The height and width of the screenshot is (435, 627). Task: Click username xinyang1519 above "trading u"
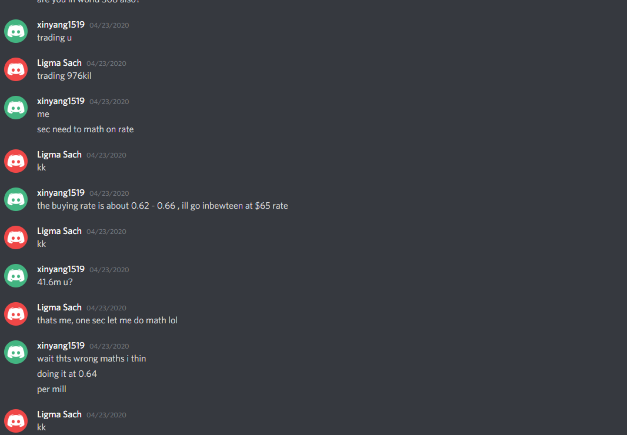pyautogui.click(x=61, y=25)
